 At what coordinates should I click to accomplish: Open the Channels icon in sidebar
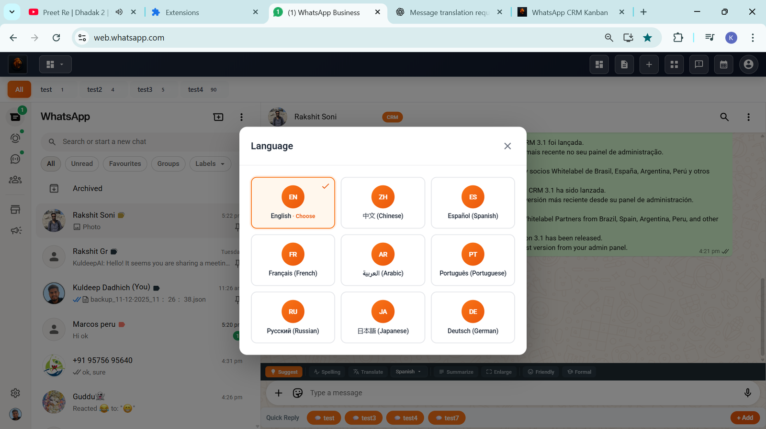(15, 159)
